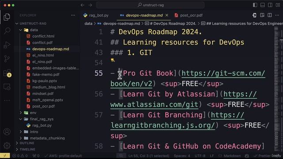Show additional views via activity bar ellipsis
Image resolution: width=283 pixels, height=159 pixels.
pyautogui.click(x=7, y=100)
